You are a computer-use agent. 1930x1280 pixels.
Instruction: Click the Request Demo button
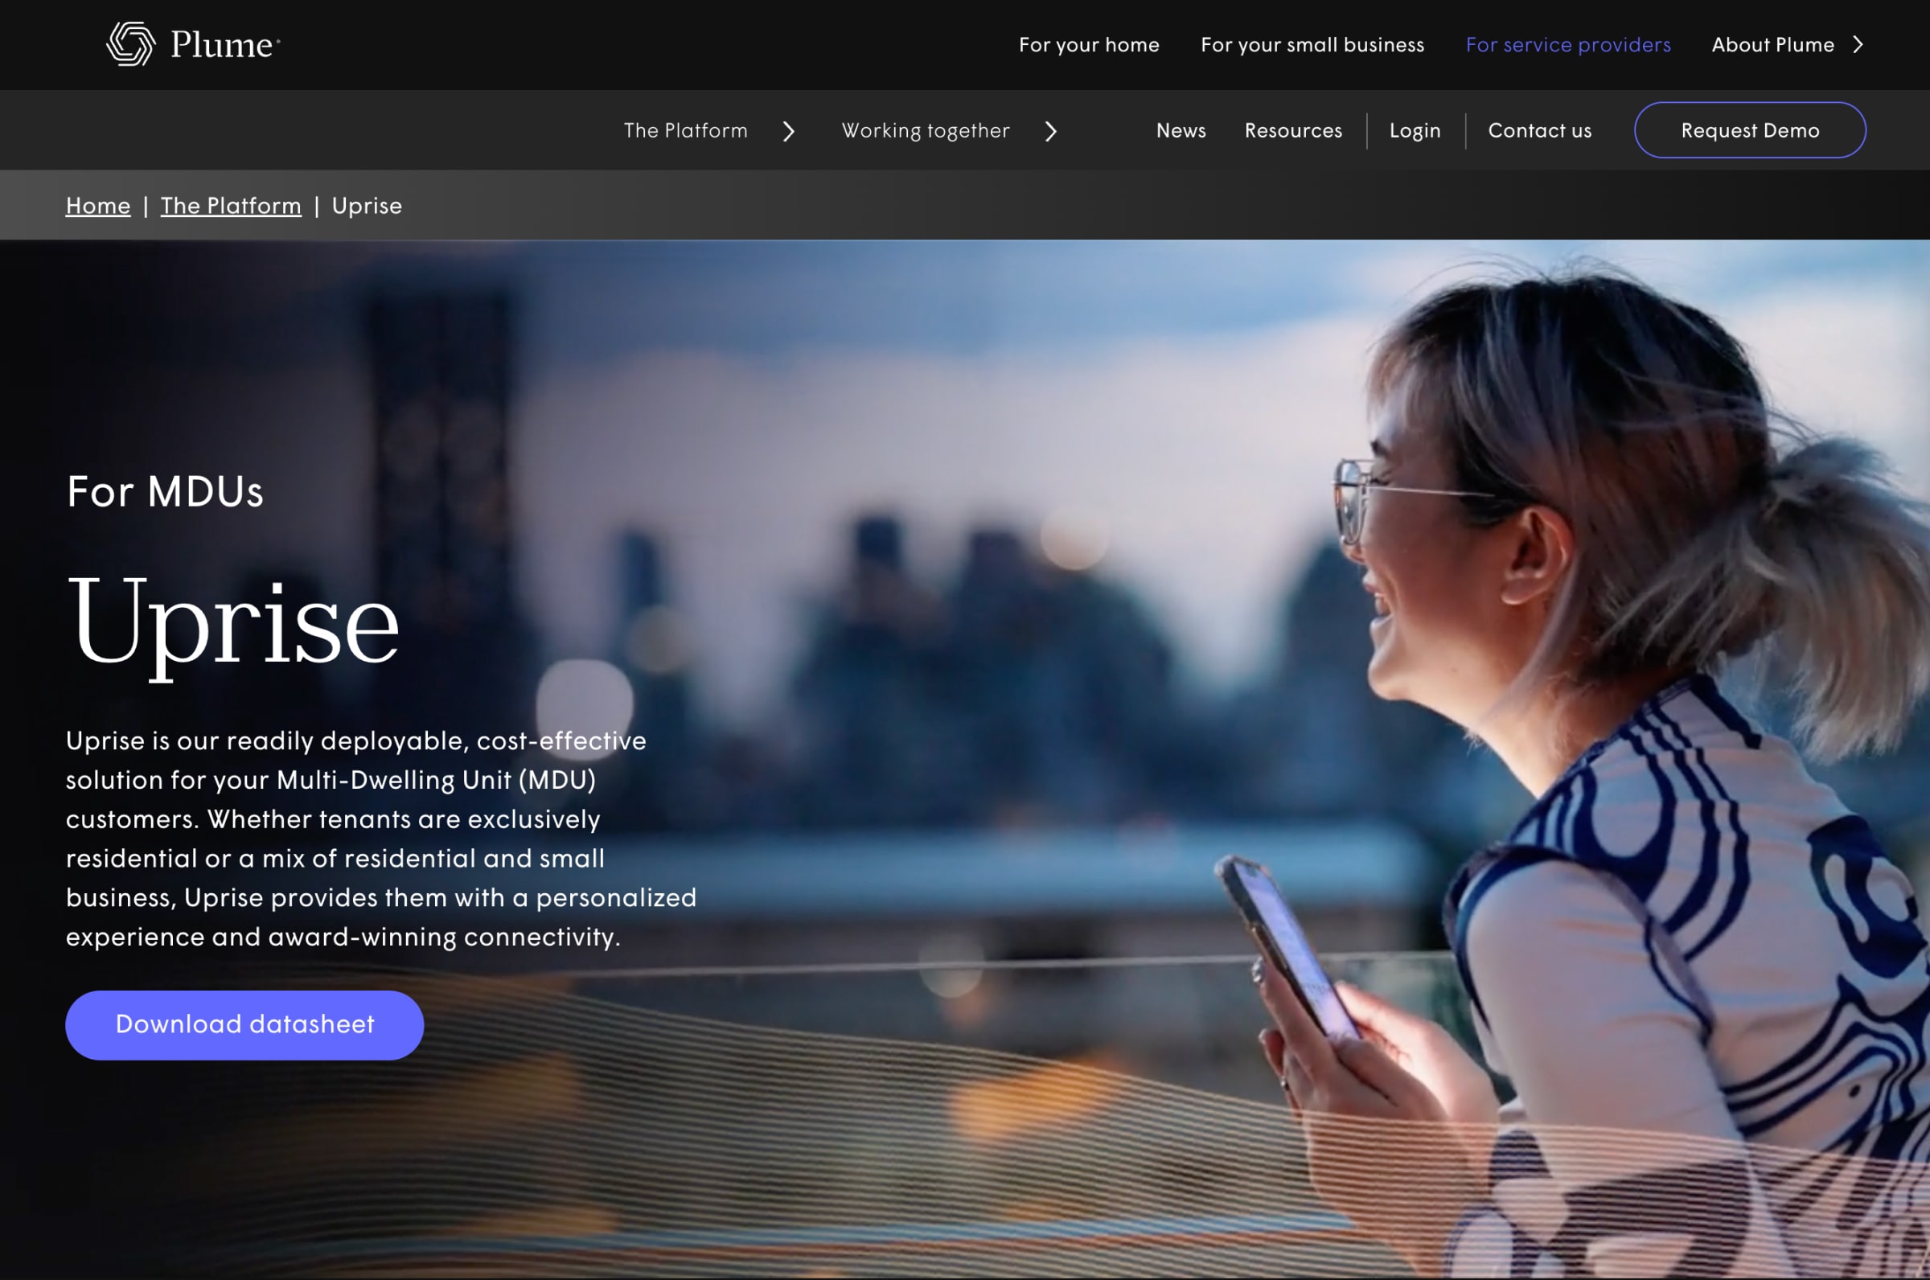pos(1750,129)
